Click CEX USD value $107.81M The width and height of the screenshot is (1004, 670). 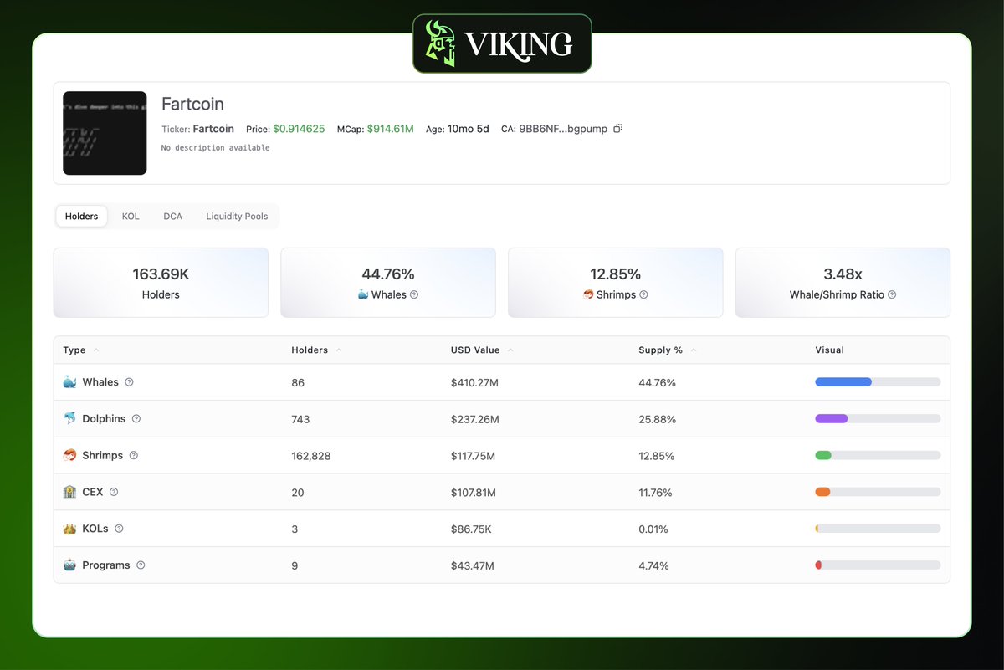[x=474, y=493]
